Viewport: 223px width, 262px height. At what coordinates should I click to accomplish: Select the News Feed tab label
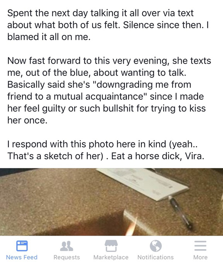tap(22, 257)
